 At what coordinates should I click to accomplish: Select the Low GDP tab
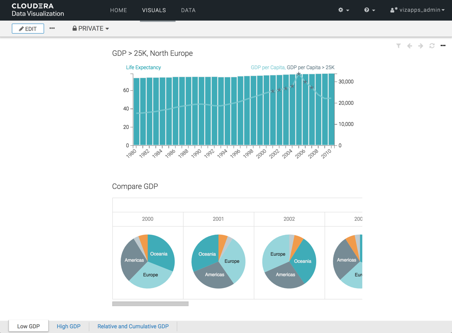28,326
